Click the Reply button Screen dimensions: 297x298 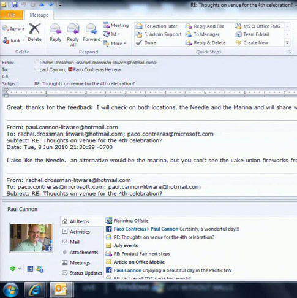pos(55,33)
